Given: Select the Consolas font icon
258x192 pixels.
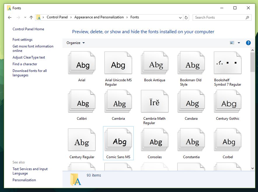Looking at the screenshot, I should 155,140.
